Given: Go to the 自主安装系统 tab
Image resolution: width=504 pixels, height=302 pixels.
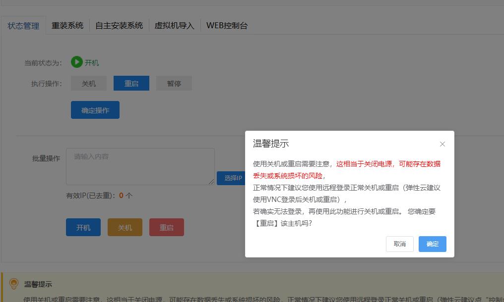Looking at the screenshot, I should [119, 25].
